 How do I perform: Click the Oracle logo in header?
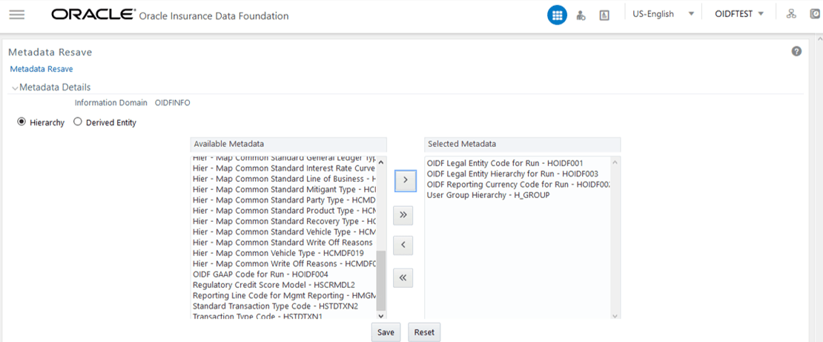pos(93,15)
